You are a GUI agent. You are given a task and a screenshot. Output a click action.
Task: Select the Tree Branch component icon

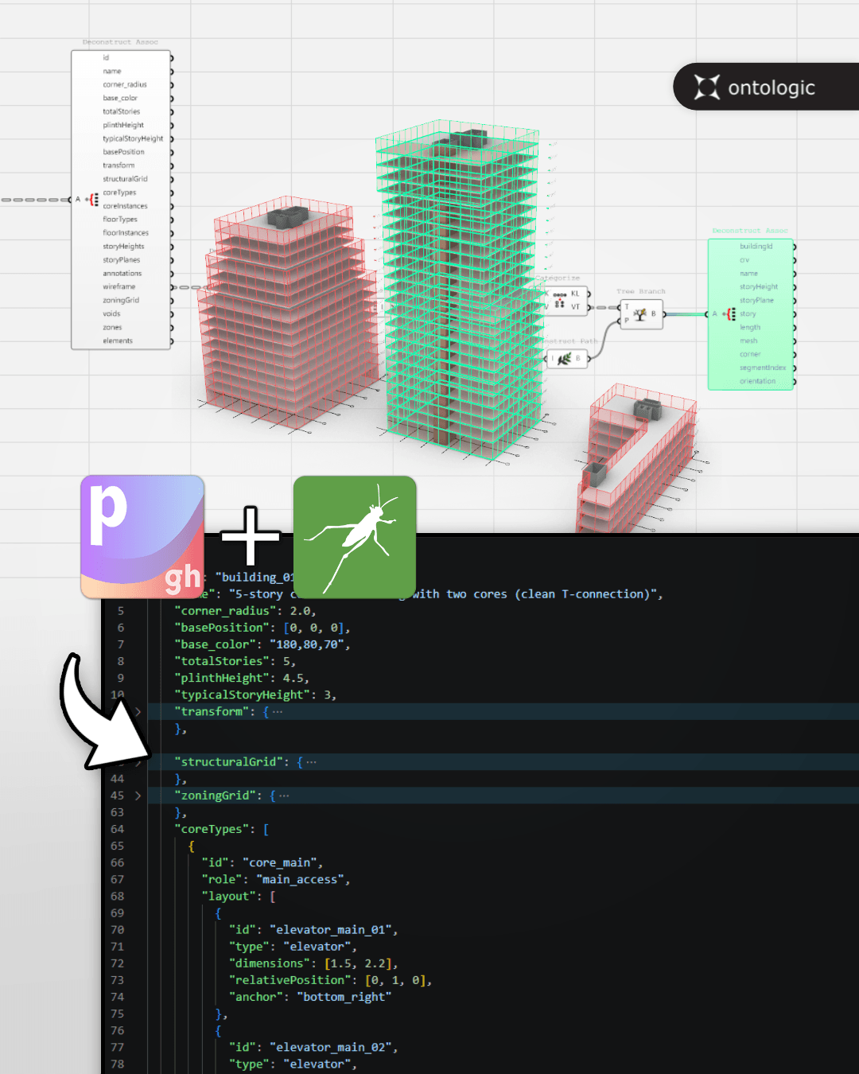pos(639,313)
